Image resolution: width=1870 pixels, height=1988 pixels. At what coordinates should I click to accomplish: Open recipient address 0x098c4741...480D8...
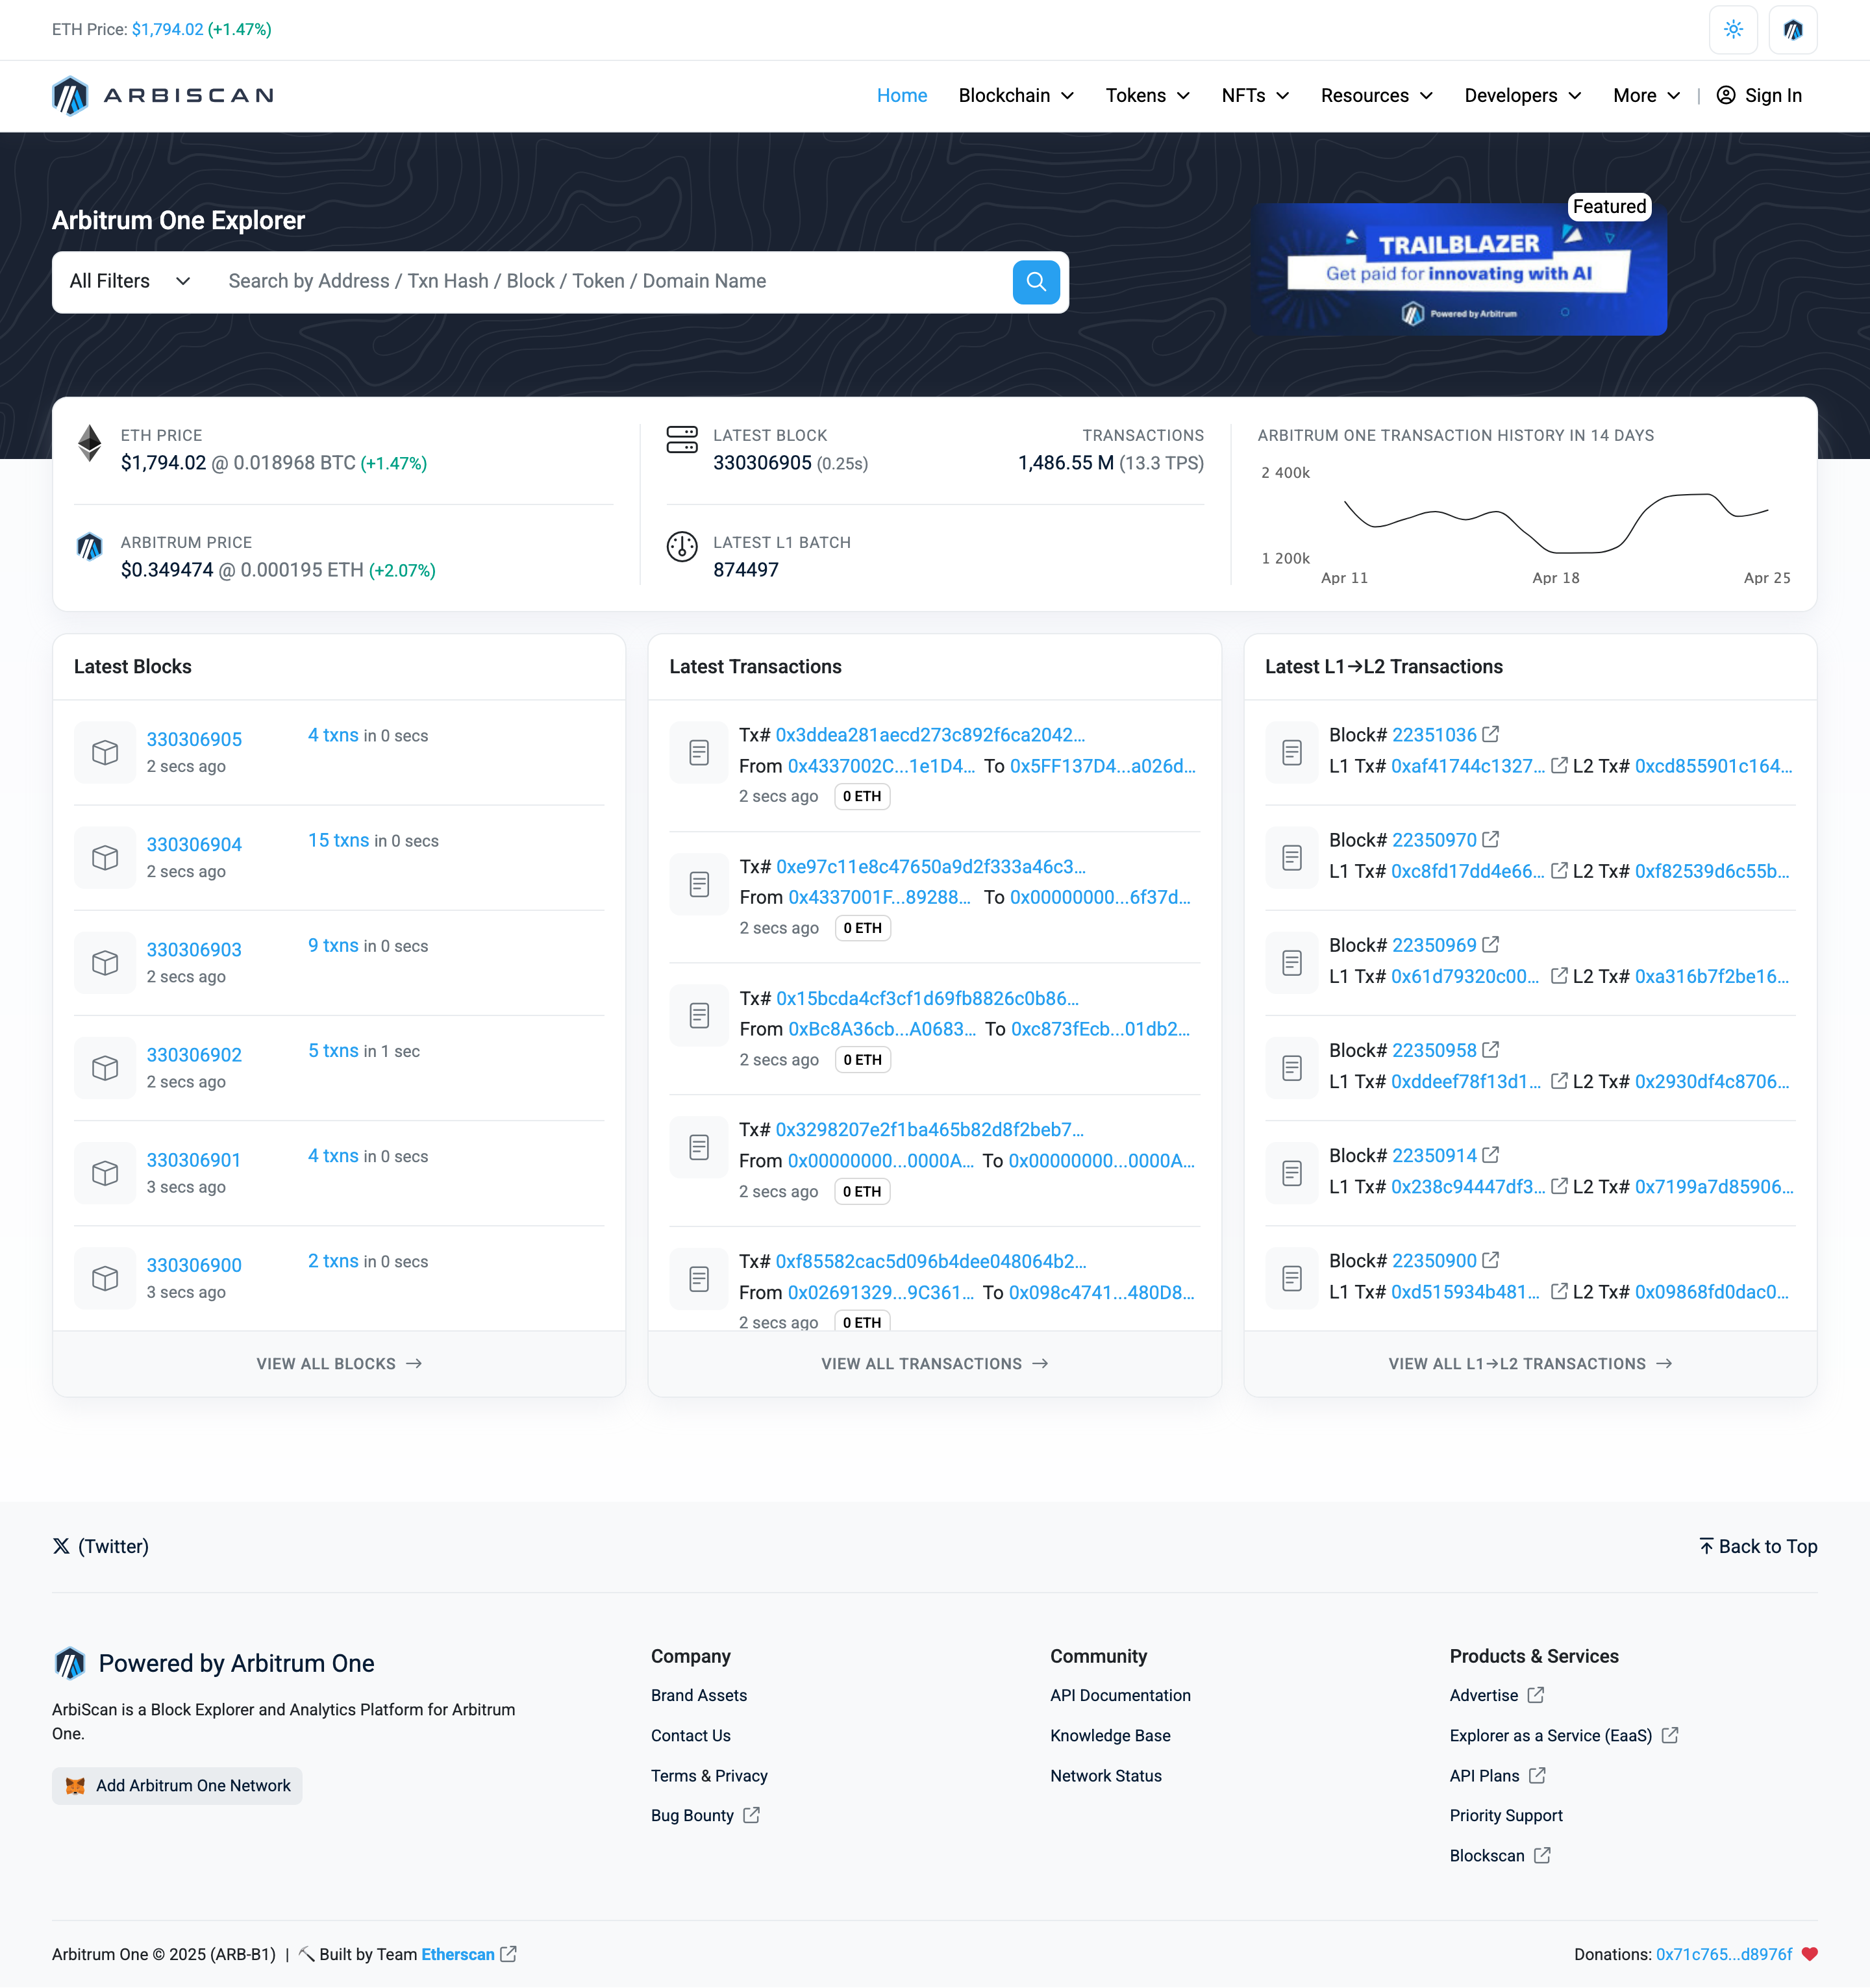click(1102, 1293)
